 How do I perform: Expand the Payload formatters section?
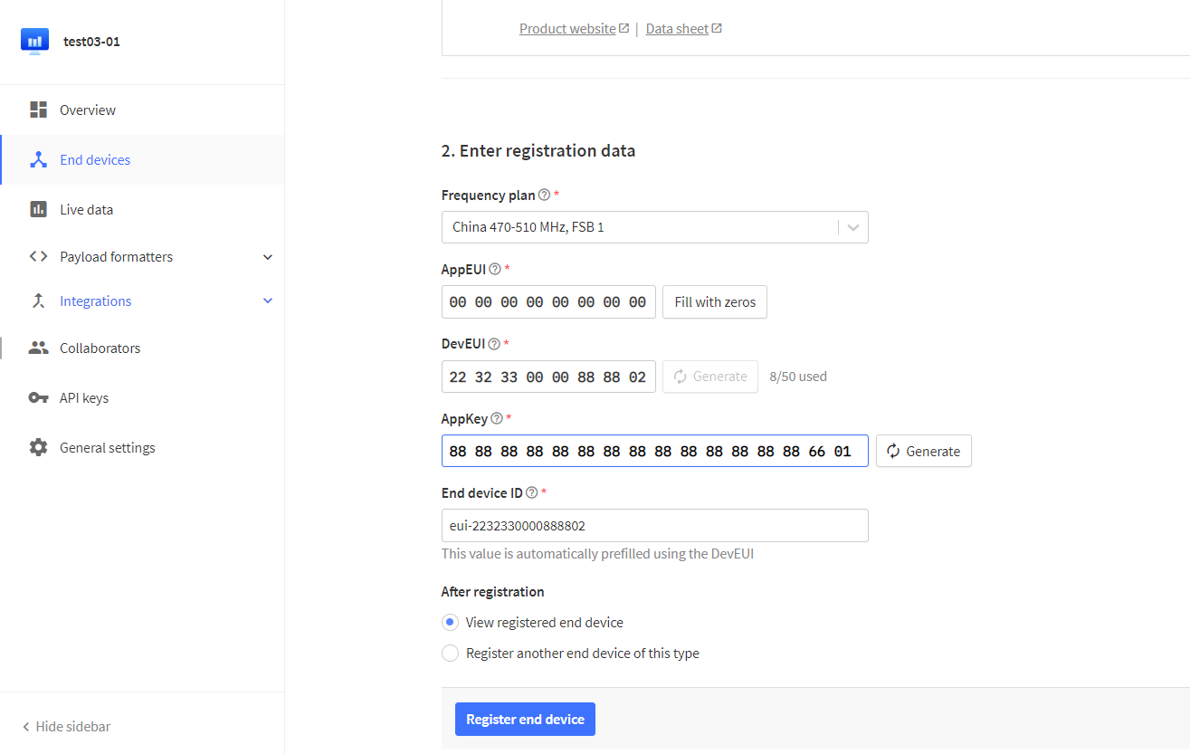coord(267,257)
